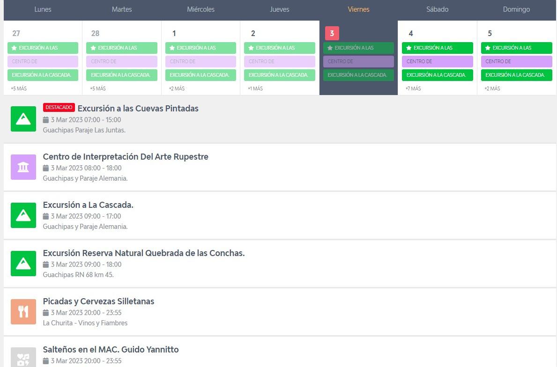Viewport: 557px width, 367px height.
Task: Select the purple Centro De event on Sunday 5
Action: click(516, 61)
